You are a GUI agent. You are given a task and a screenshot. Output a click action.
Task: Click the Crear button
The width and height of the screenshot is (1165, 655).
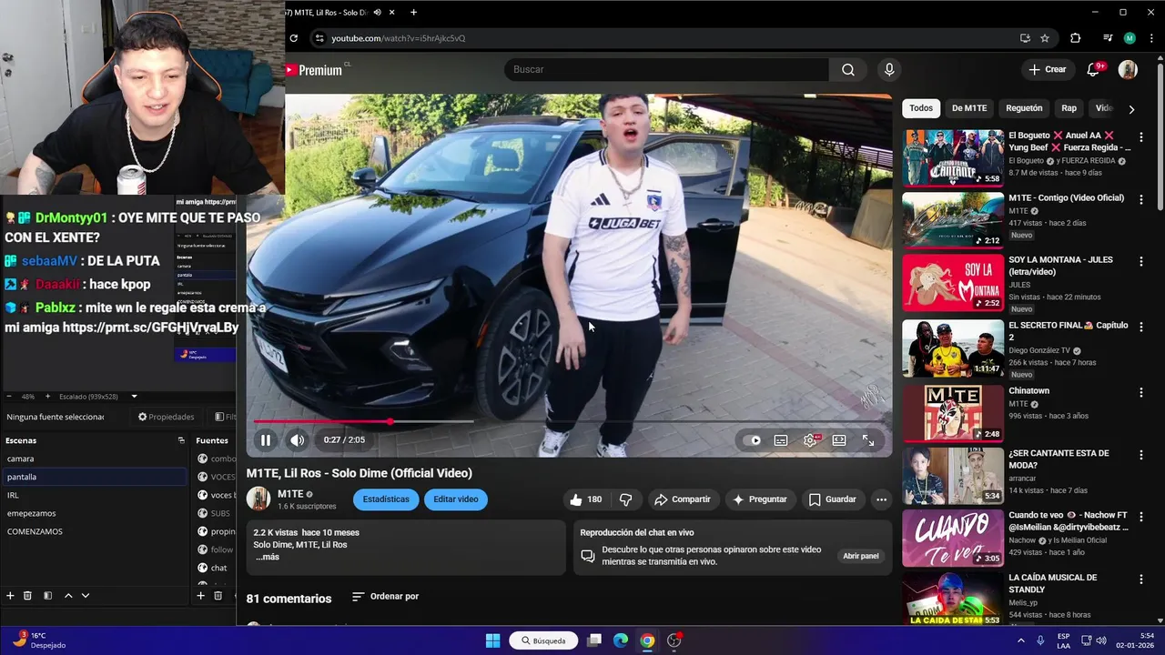click(x=1047, y=69)
